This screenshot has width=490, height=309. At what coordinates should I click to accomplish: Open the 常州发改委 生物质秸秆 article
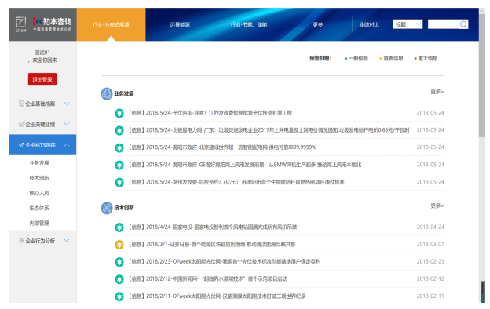(236, 182)
